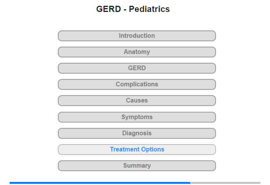Open the Introduction section
Screen dimensions: 270x185
coord(137,36)
